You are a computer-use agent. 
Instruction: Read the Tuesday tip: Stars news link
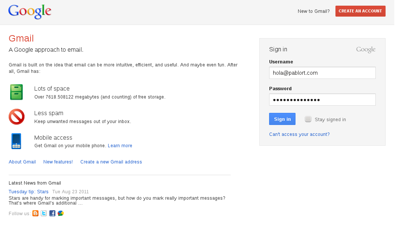tap(29, 192)
